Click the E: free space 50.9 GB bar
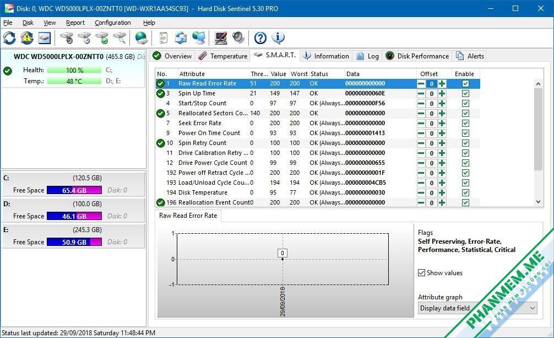The height and width of the screenshot is (338, 554). click(x=74, y=242)
